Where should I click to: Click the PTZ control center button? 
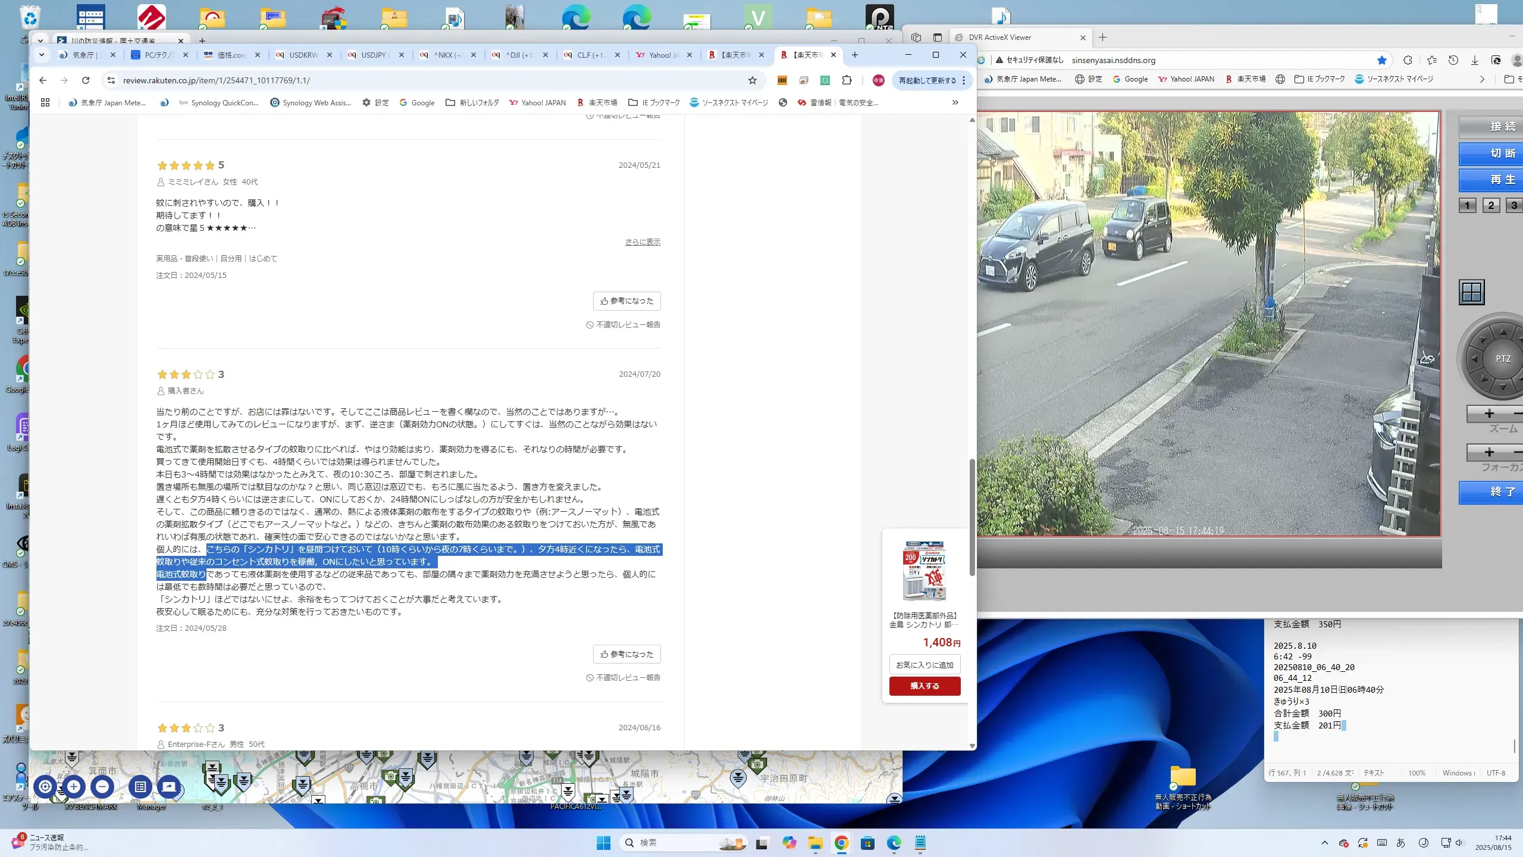[1502, 359]
